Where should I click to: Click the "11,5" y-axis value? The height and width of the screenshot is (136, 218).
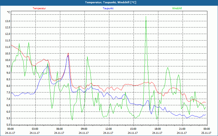[8, 41]
